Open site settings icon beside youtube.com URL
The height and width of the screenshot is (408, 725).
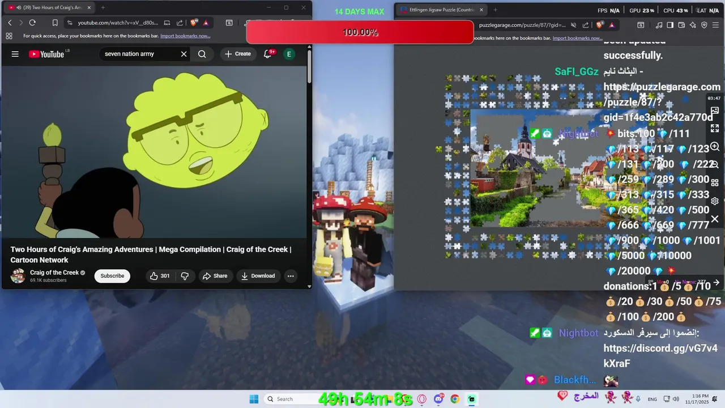70,23
